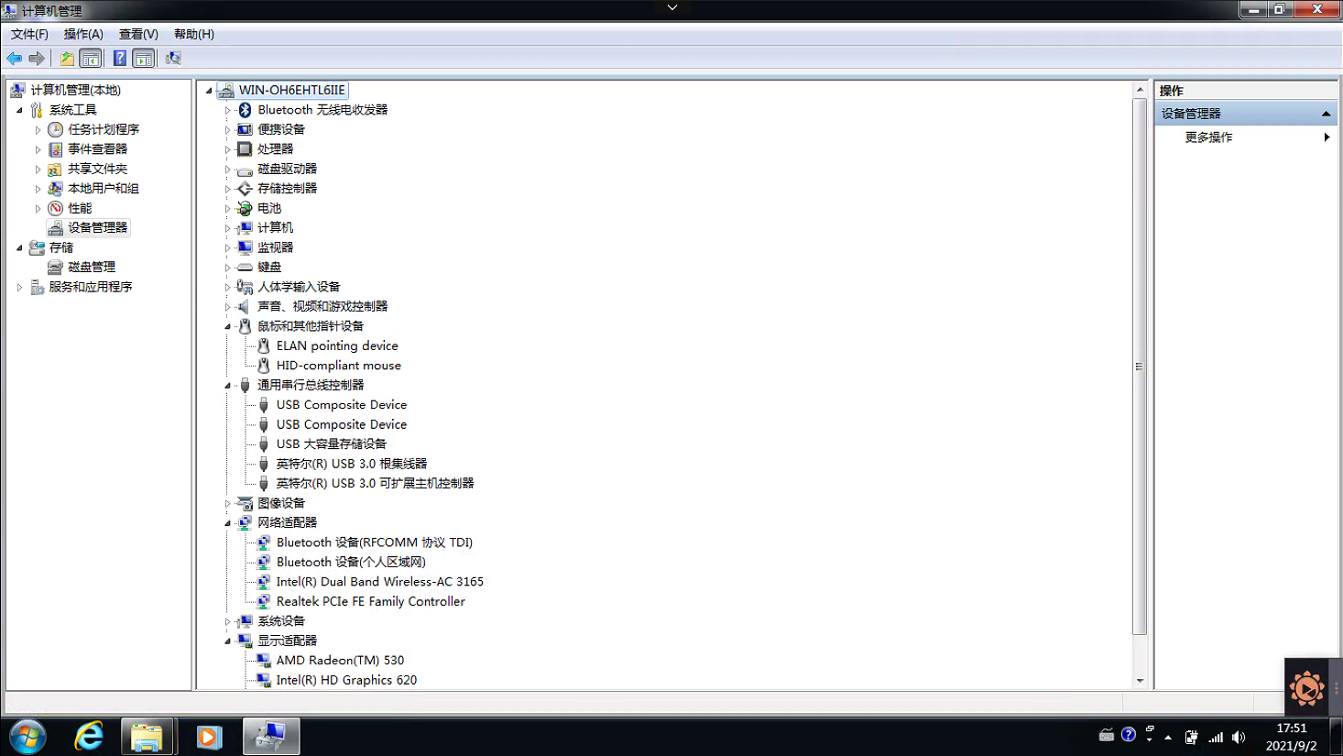Click the AMD Radeon(TM) 530 adapter icon

(264, 661)
